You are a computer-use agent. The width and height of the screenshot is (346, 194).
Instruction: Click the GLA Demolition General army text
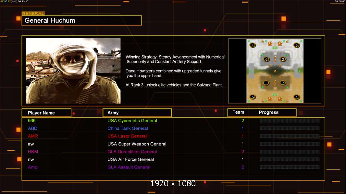(132, 152)
